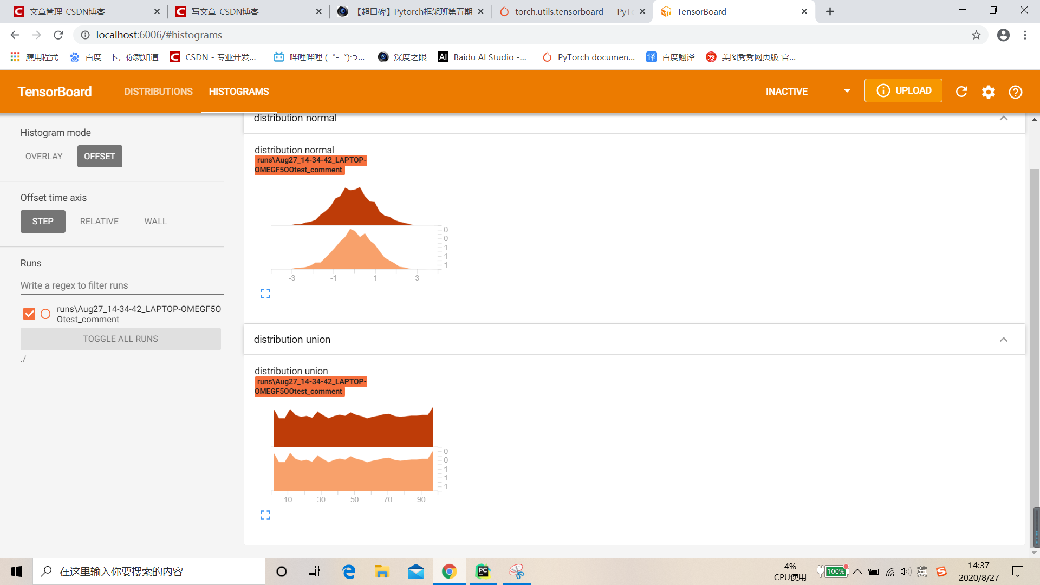Image resolution: width=1040 pixels, height=585 pixels.
Task: Toggle the runs checkbox on/off
Action: tap(29, 314)
